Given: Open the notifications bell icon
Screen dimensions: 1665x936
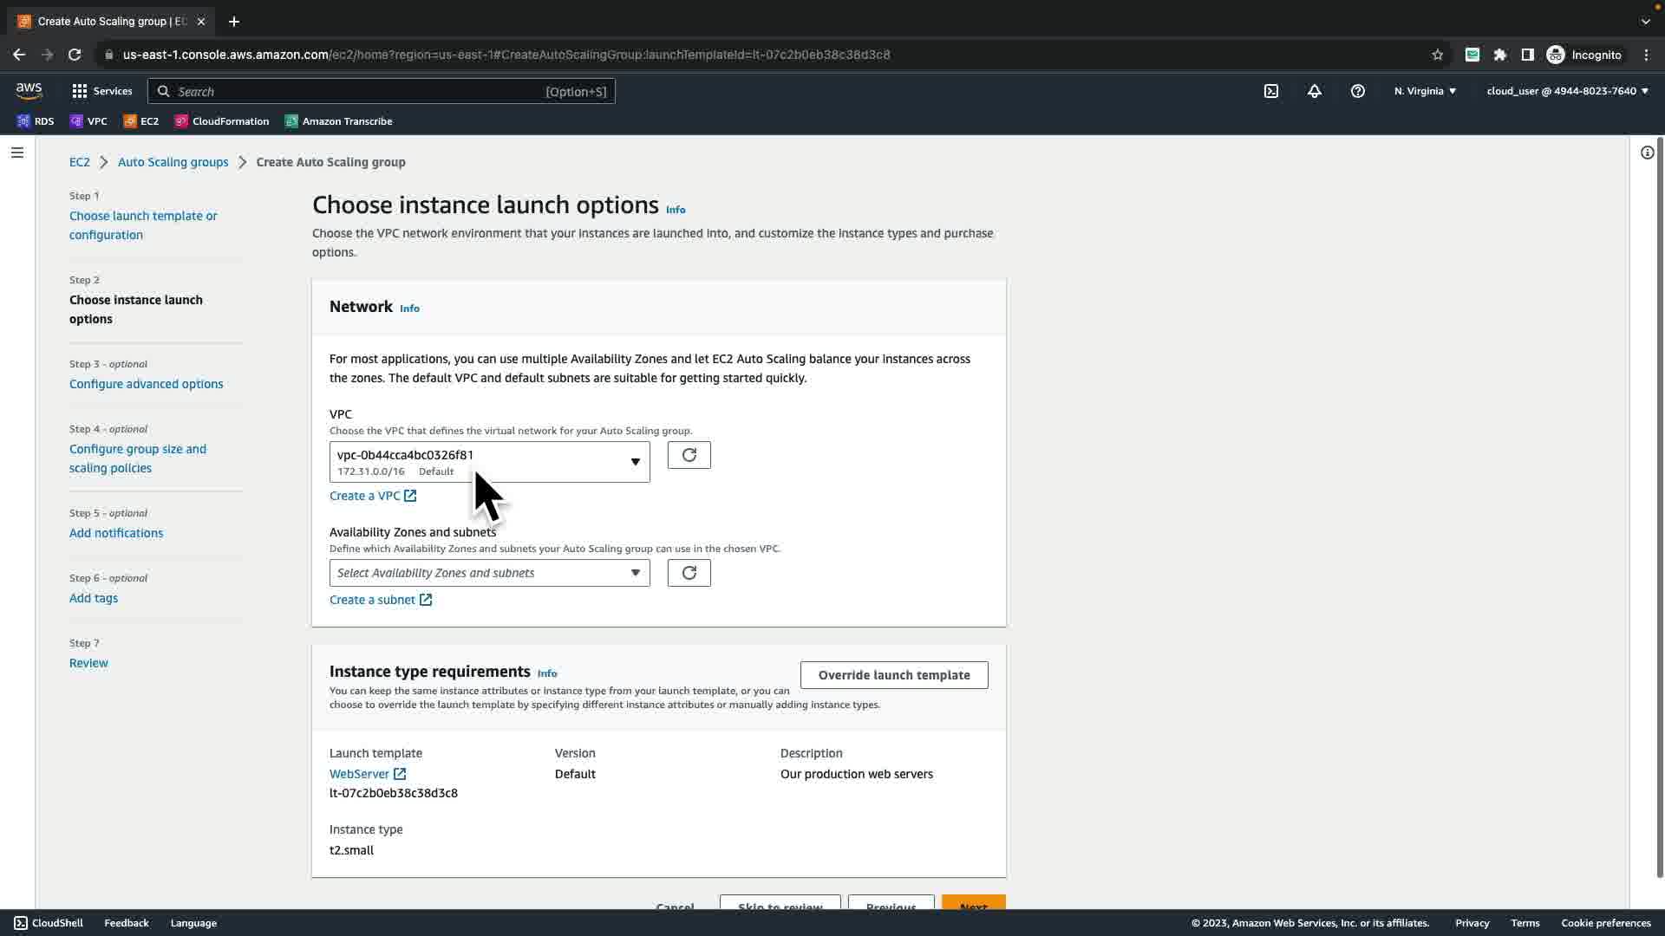Looking at the screenshot, I should click(x=1314, y=91).
